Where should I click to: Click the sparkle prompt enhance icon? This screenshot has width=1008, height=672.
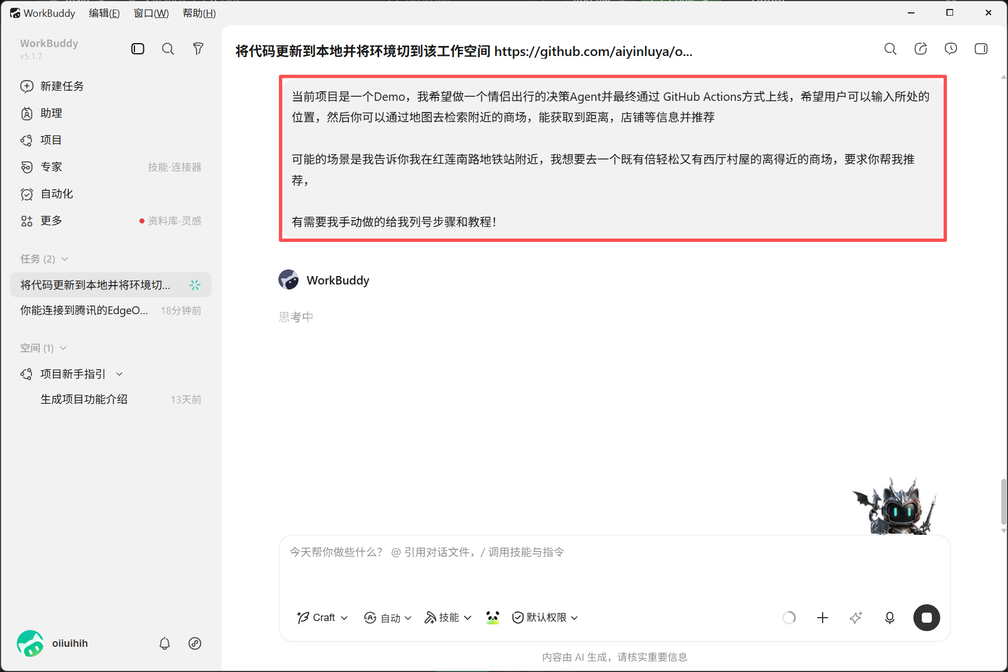[856, 618]
